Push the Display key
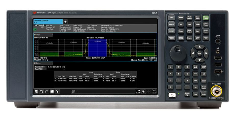 (x=189, y=38)
